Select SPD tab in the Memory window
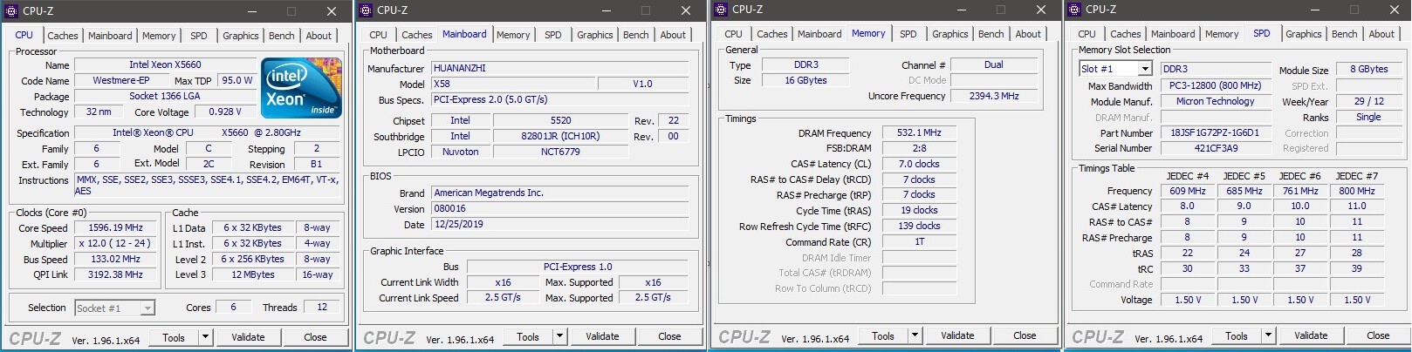Viewport: 1412px width, 352px height. [x=908, y=34]
